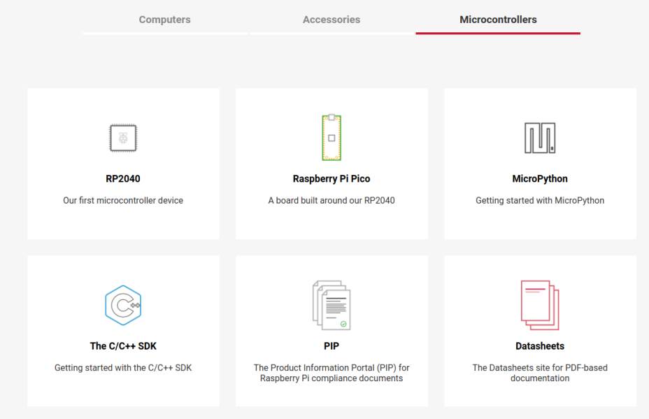
Task: Click the 'Datasheets site for PDF-based documentation' text
Action: (x=540, y=373)
